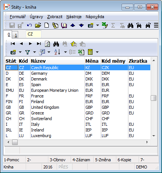Click the open book icon in toolbar
Image resolution: width=162 pixels, height=173 pixels.
pyautogui.click(x=64, y=25)
